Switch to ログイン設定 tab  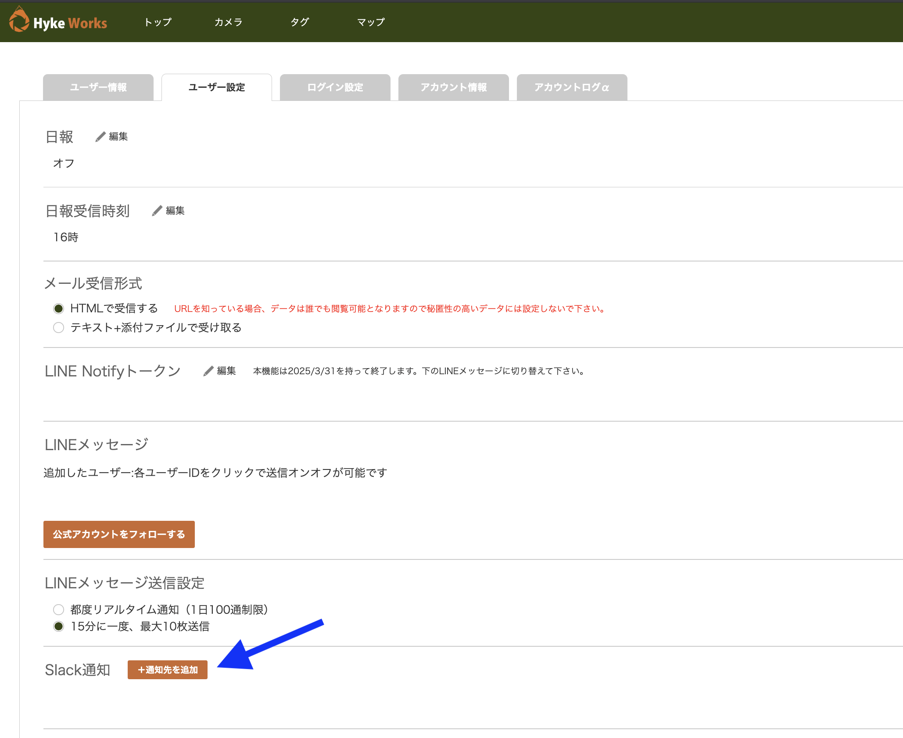pos(335,87)
